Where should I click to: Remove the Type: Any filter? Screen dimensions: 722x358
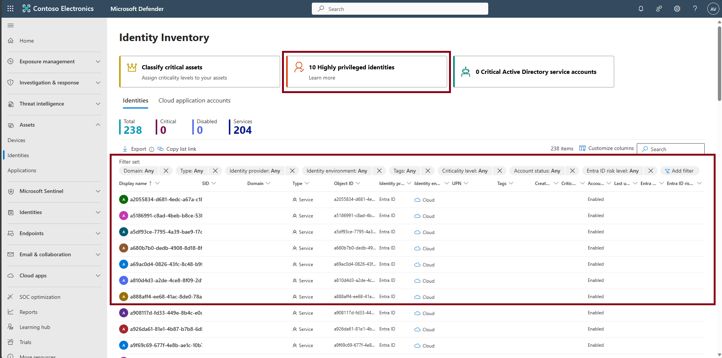click(215, 171)
